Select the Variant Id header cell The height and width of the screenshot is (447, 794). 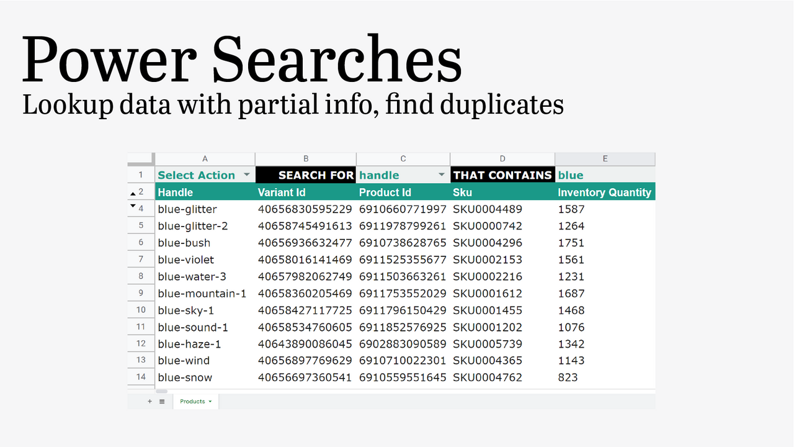pos(305,192)
